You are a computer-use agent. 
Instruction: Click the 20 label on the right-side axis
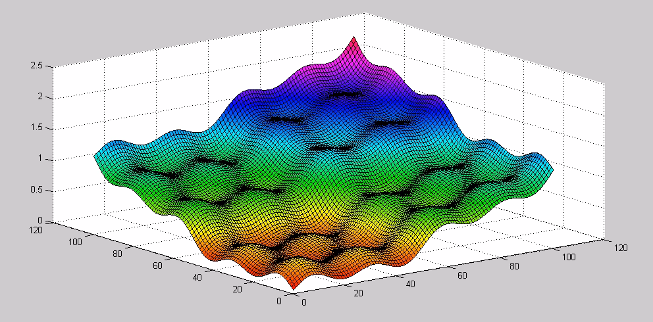[359, 293]
